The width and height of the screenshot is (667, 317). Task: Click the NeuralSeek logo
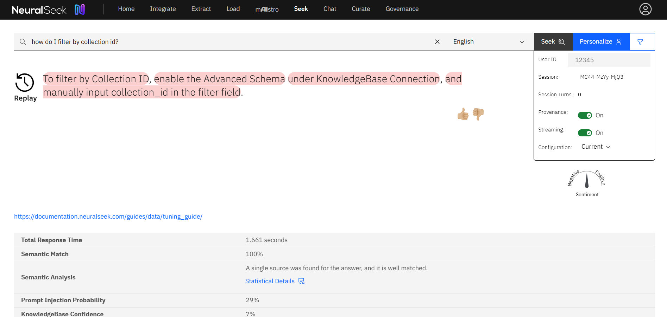(x=48, y=9)
